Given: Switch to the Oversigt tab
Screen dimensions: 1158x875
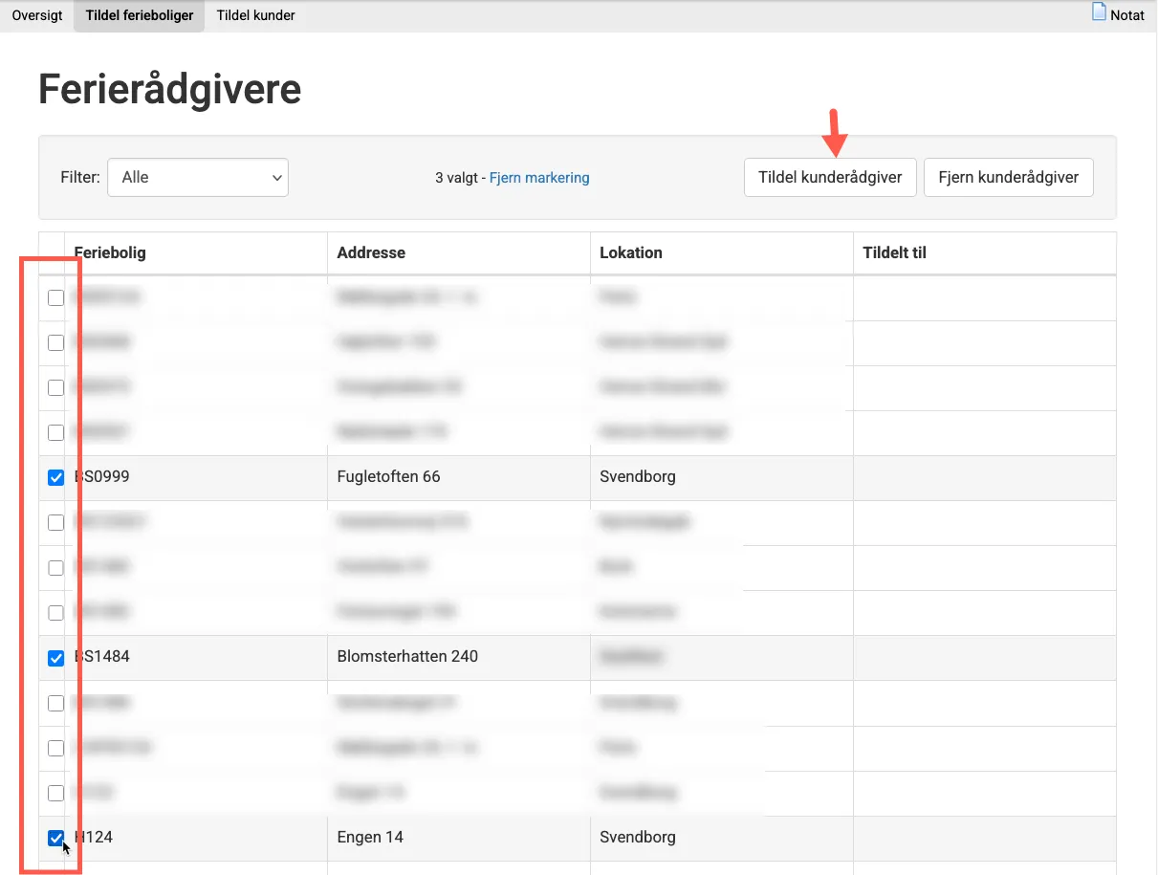Looking at the screenshot, I should 37,15.
